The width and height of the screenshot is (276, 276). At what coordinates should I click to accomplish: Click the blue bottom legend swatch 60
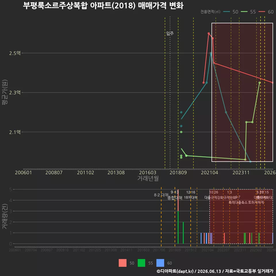[x=160, y=263]
